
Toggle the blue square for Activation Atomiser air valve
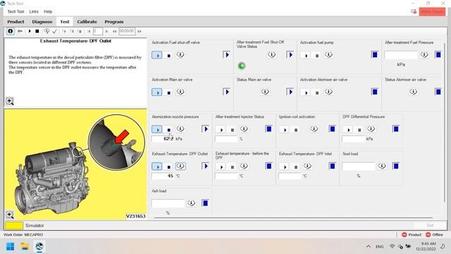[374, 92]
